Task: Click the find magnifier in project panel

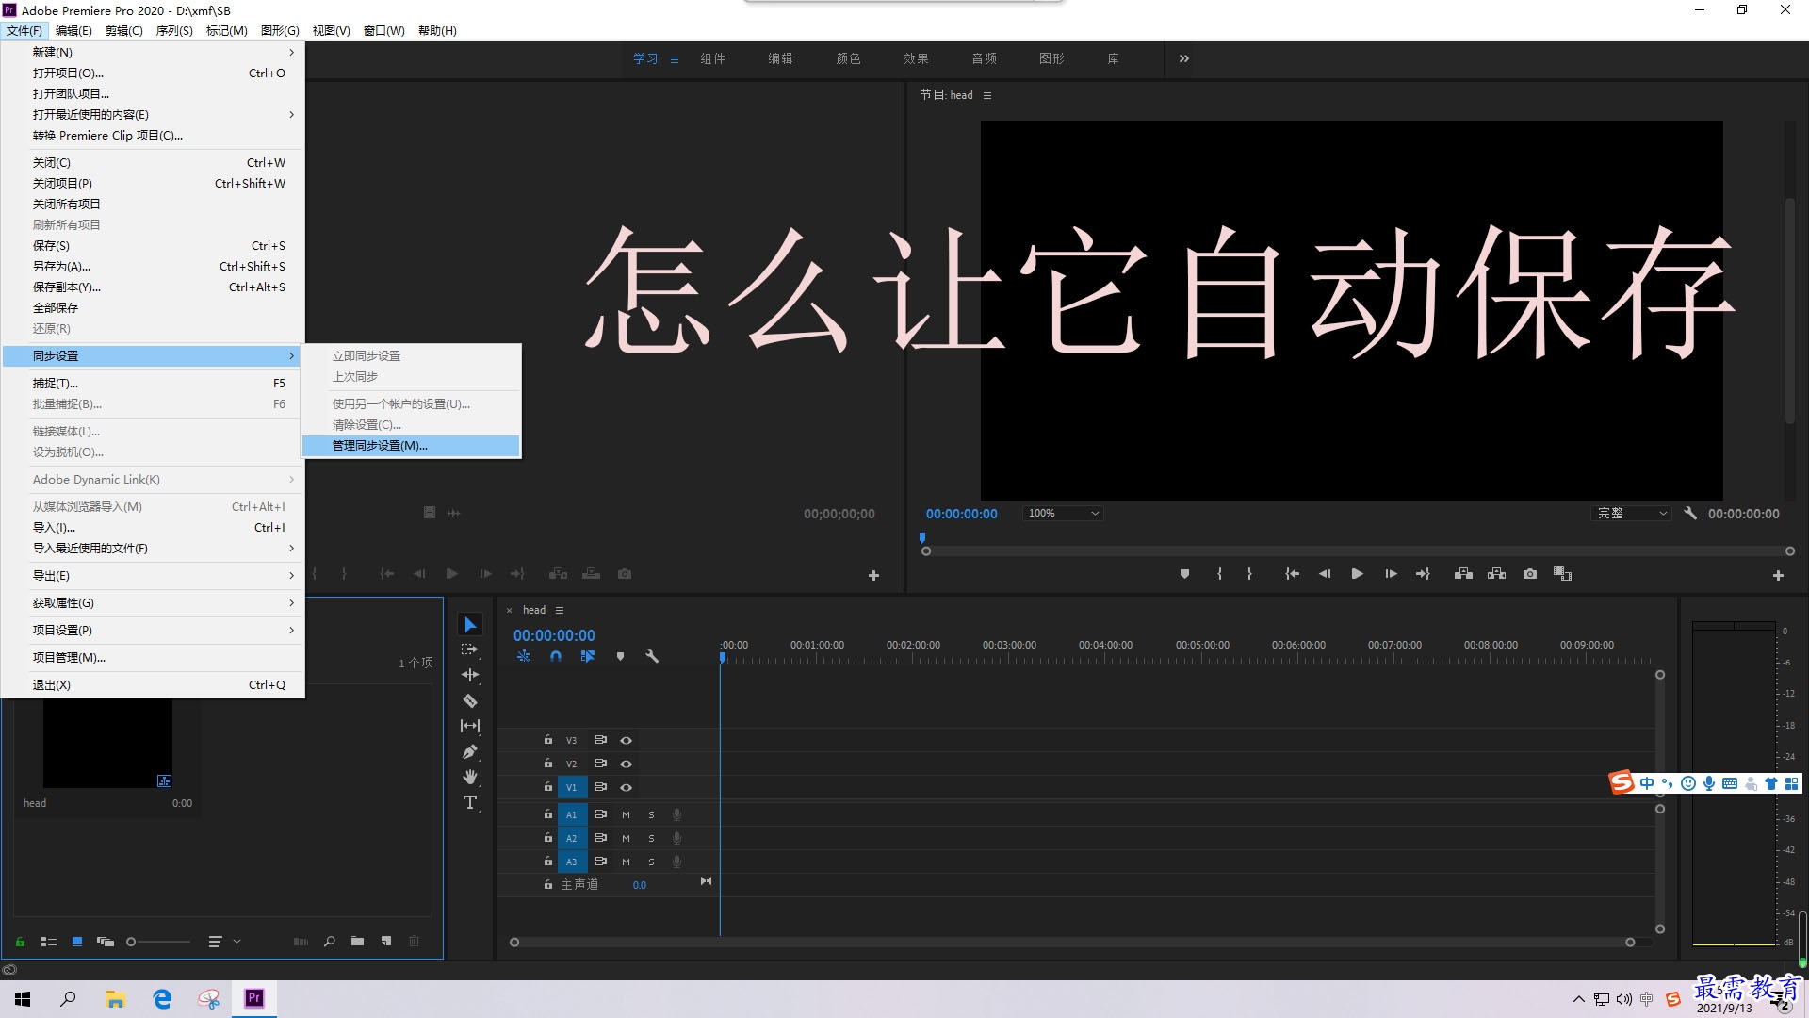Action: coord(329,941)
